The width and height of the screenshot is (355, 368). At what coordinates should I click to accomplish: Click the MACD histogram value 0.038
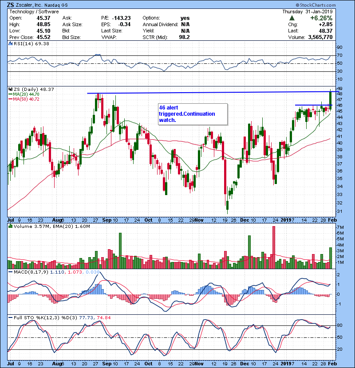click(x=93, y=272)
